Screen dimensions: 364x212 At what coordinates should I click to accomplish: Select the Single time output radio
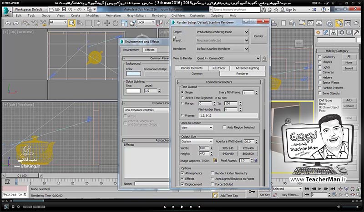(182, 92)
